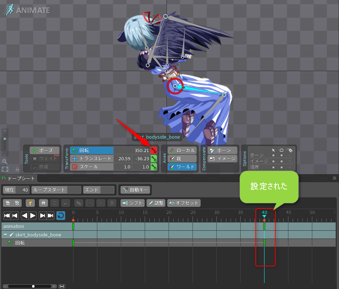339x289 pixels.
Task: Click the dopesheet lock icon
Action: click(43, 203)
